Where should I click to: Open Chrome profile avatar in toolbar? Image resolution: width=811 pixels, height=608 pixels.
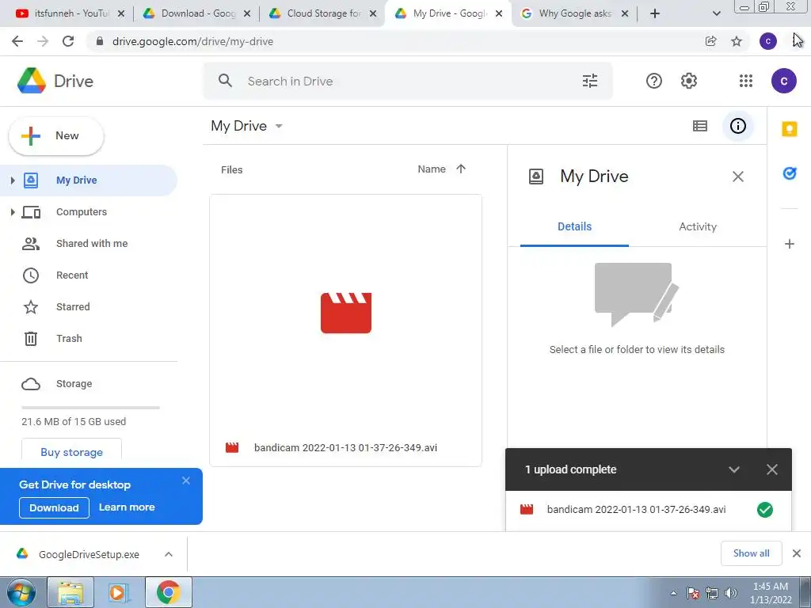768,41
